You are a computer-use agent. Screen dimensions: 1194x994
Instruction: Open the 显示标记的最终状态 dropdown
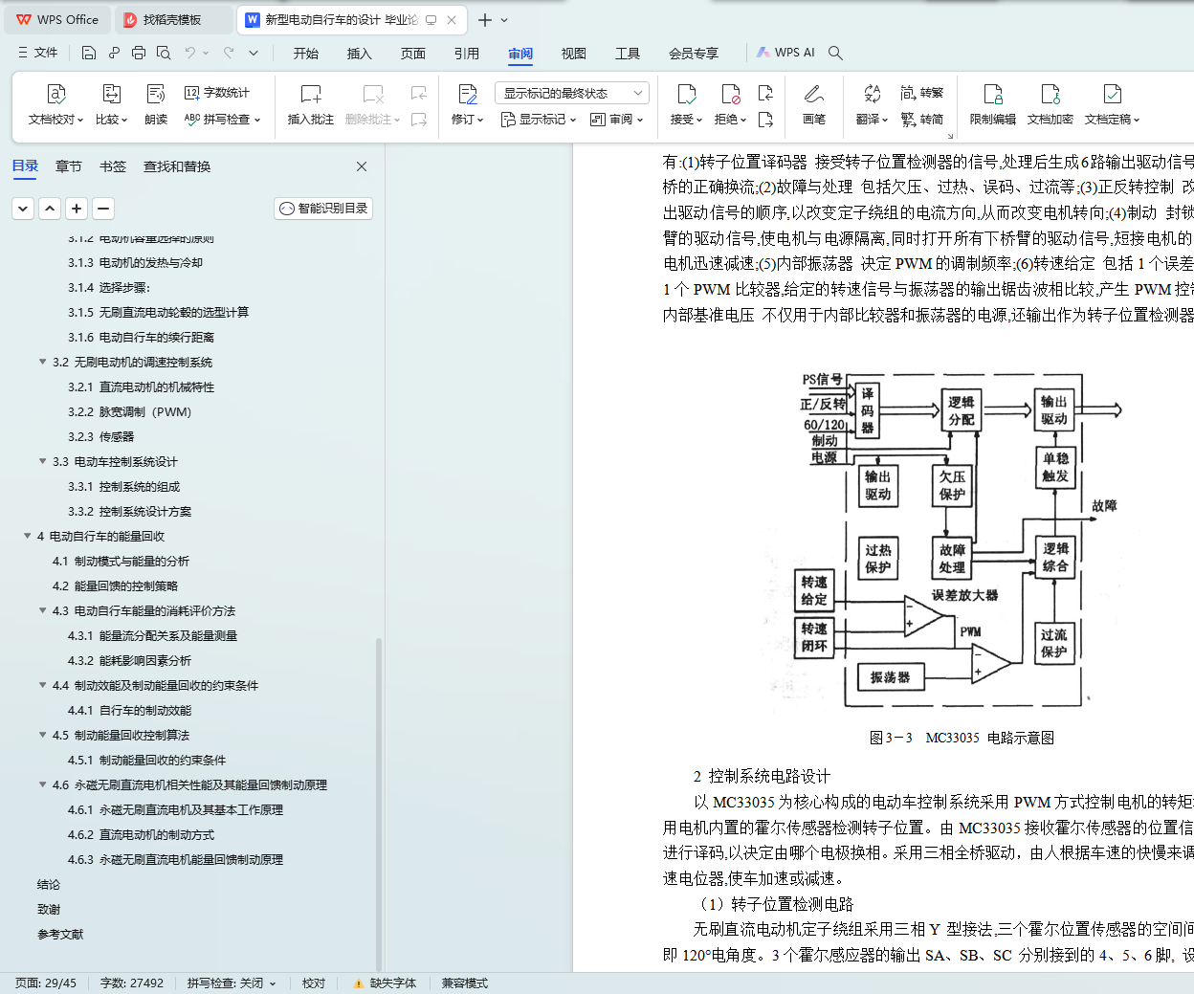tap(572, 93)
